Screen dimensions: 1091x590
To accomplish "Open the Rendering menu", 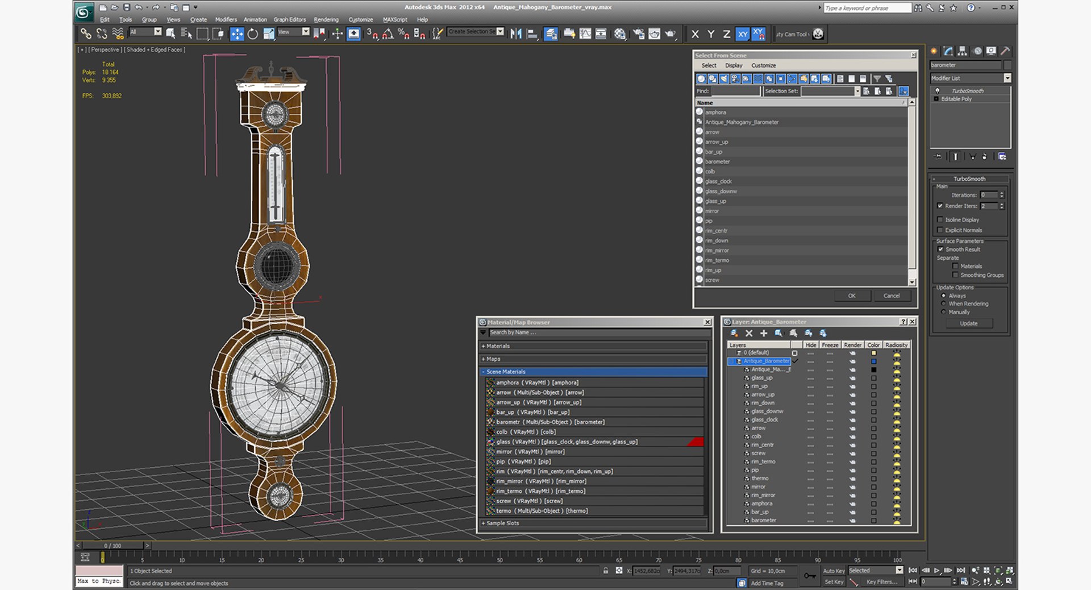I will click(x=326, y=19).
